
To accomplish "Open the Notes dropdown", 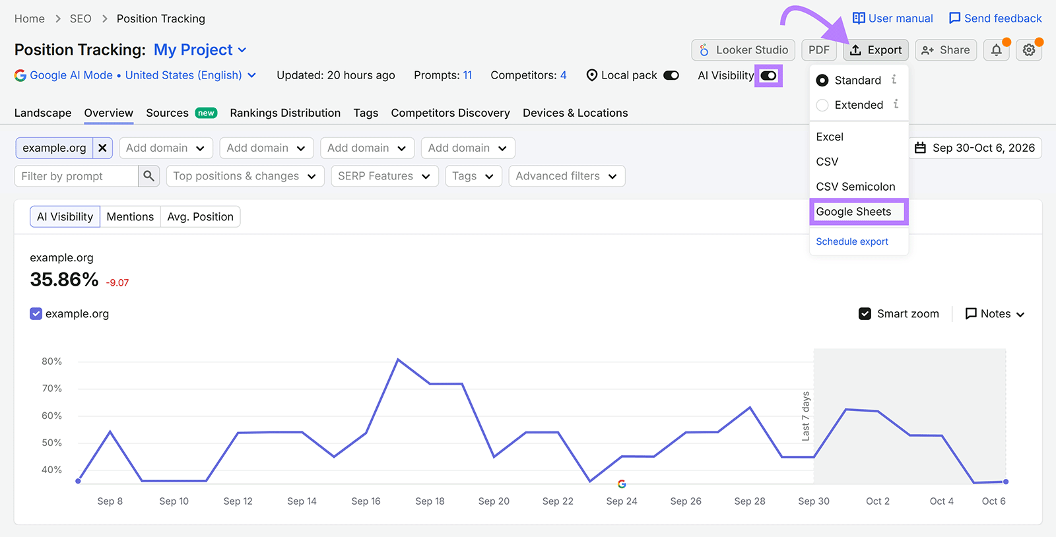I will (995, 314).
